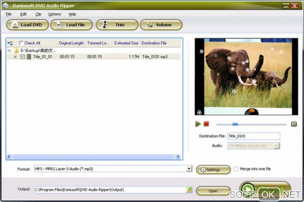The height and width of the screenshot is (202, 304).
Task: Click the left scroll arrow of file list
Action: point(9,157)
